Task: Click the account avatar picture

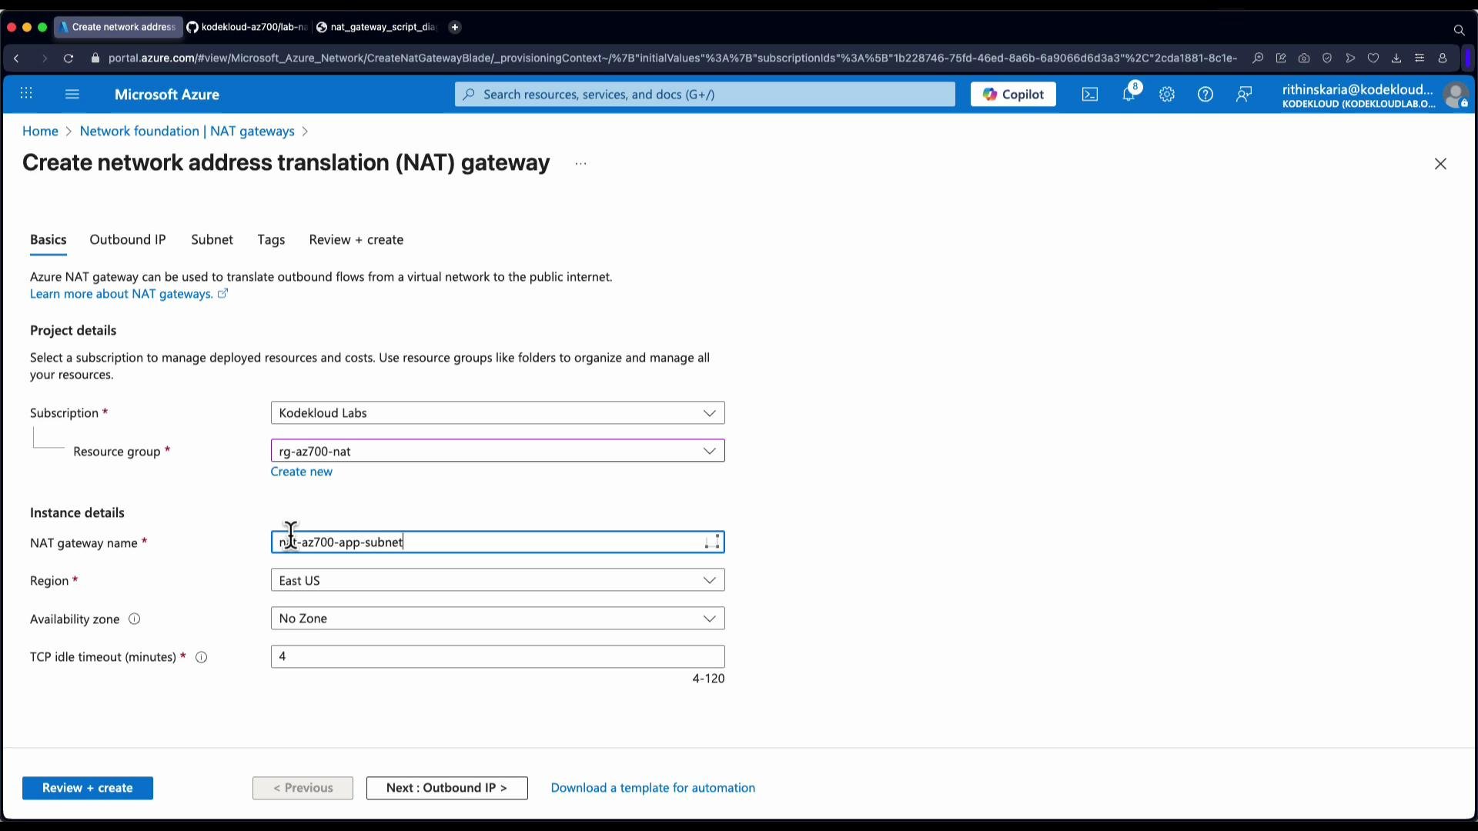Action: tap(1456, 95)
